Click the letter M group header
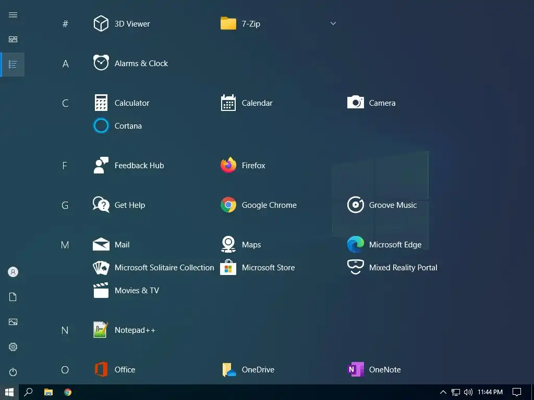 (x=65, y=245)
